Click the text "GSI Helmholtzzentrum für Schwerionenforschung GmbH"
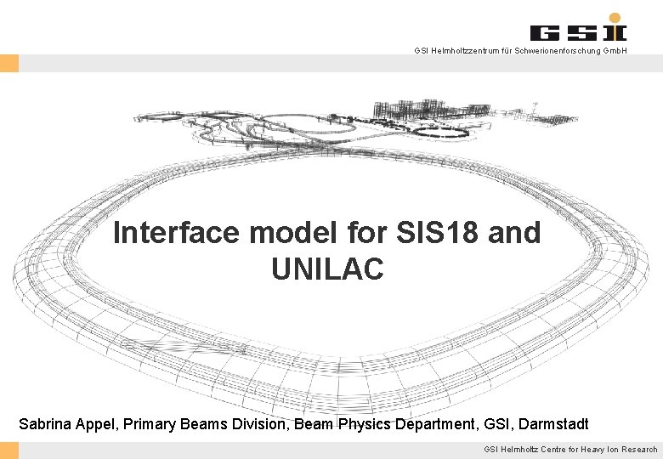 point(520,51)
